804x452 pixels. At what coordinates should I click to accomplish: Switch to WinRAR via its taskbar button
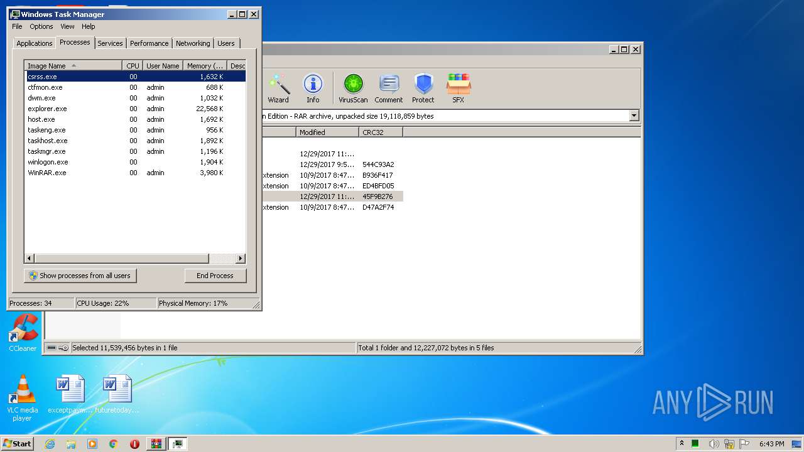coord(156,444)
